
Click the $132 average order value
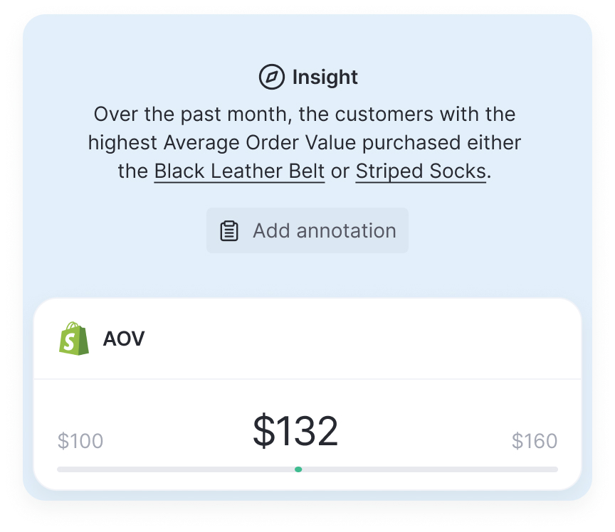click(x=295, y=432)
